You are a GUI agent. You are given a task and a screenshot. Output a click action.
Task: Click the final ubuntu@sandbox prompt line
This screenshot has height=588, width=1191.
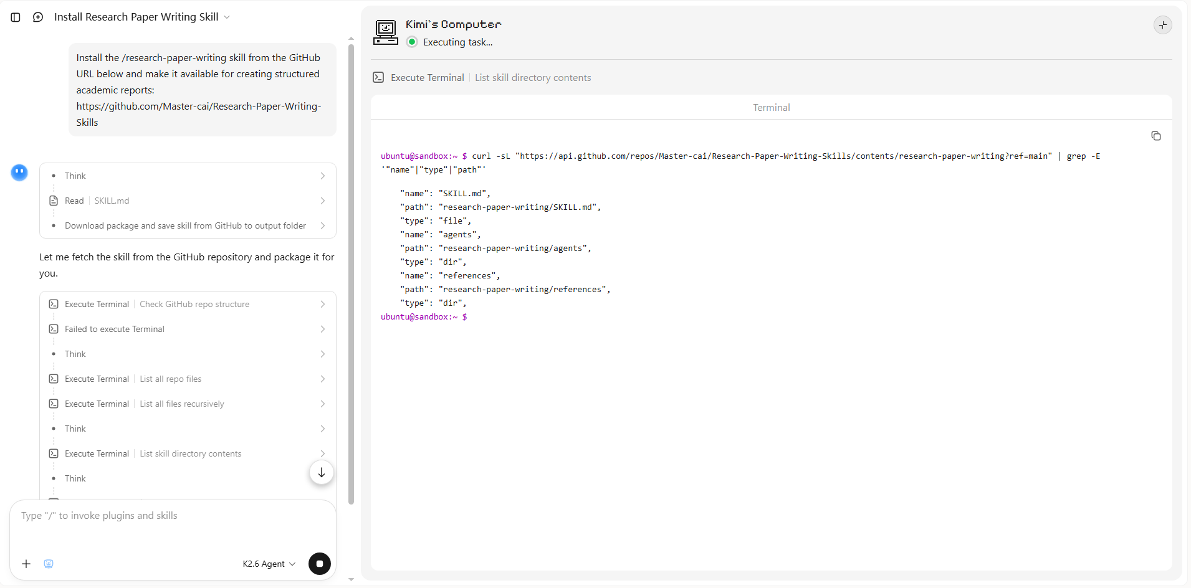click(x=424, y=316)
